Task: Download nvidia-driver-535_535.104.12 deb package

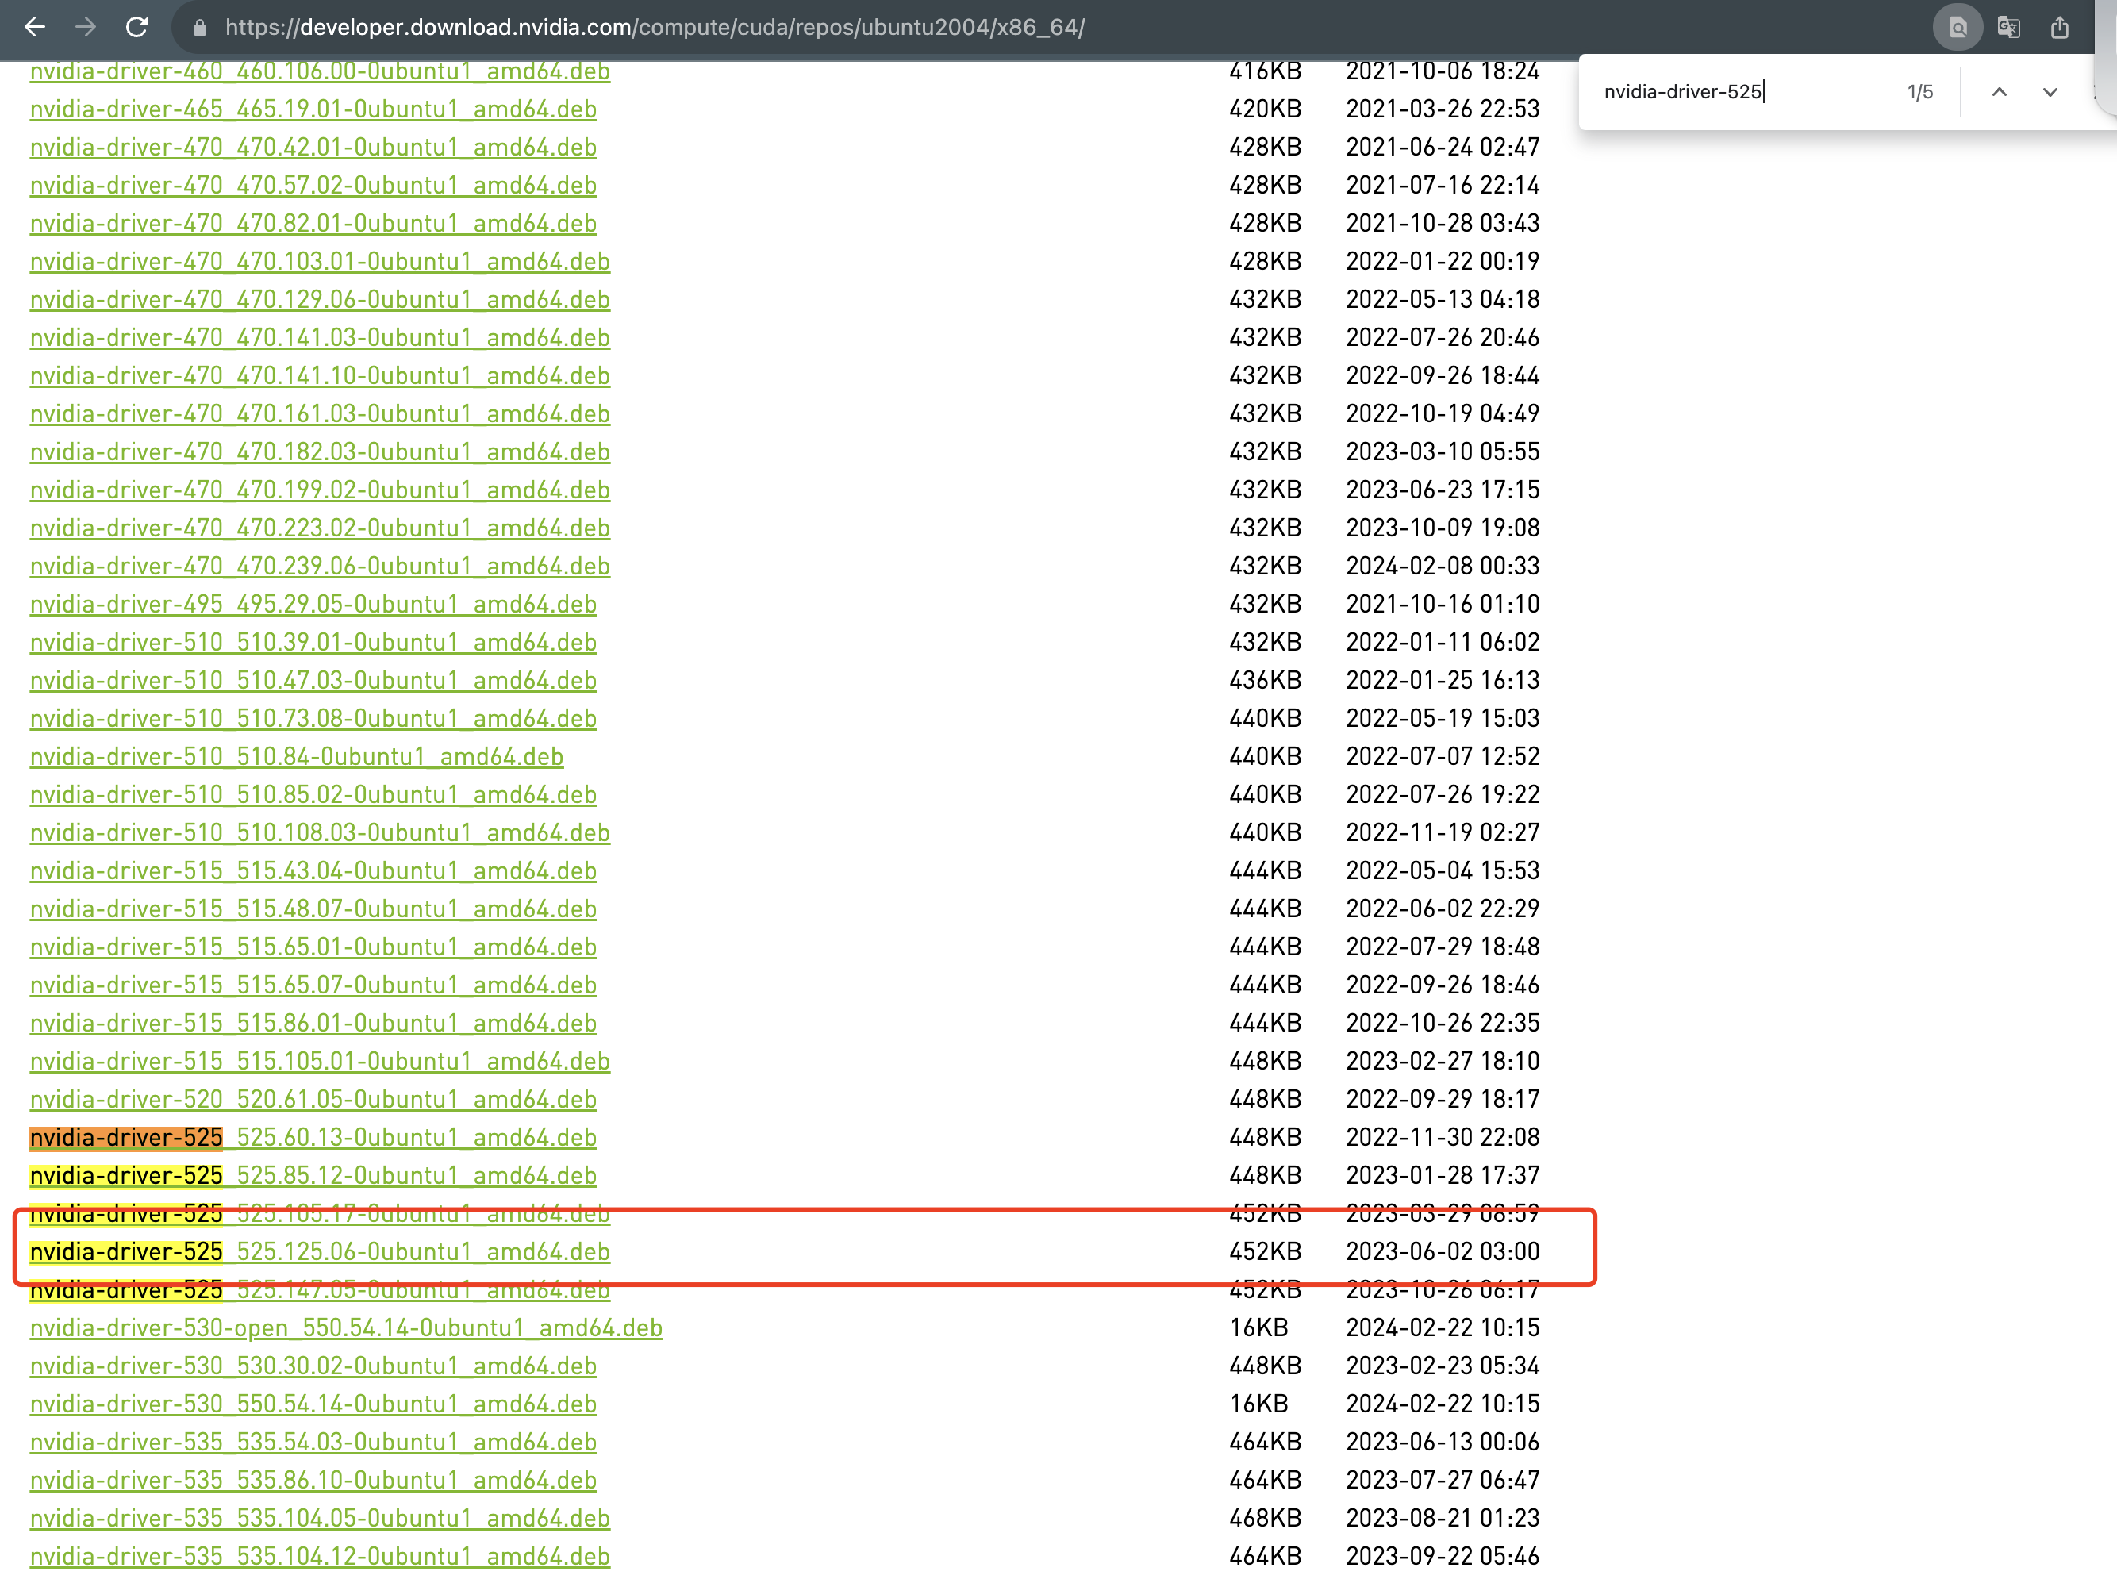Action: point(321,1556)
